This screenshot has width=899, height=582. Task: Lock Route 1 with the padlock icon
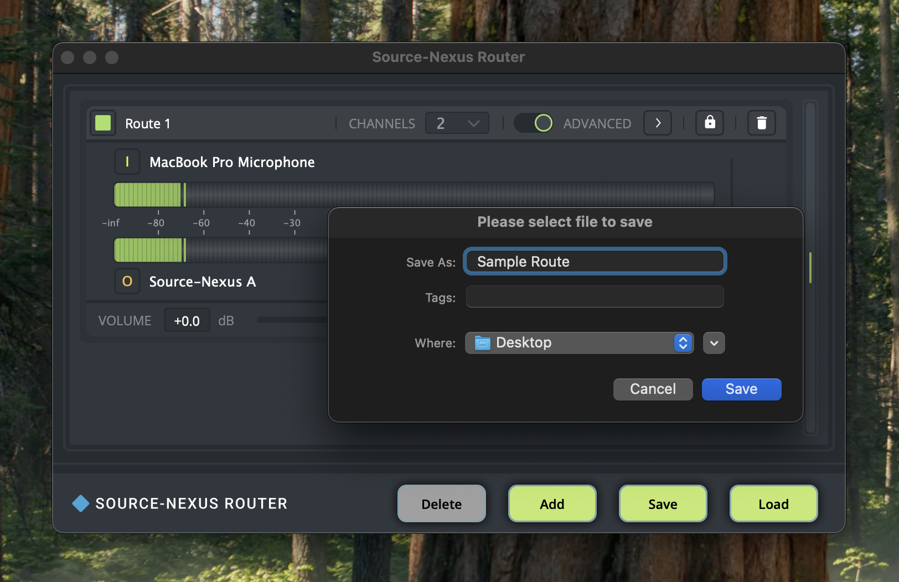(710, 123)
